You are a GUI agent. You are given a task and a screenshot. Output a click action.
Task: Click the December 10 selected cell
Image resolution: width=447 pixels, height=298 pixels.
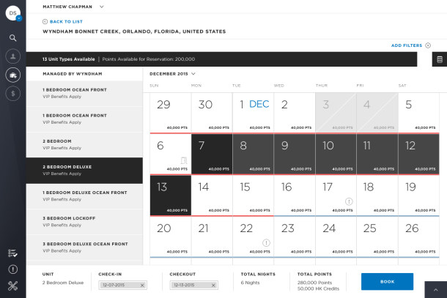[x=336, y=154]
